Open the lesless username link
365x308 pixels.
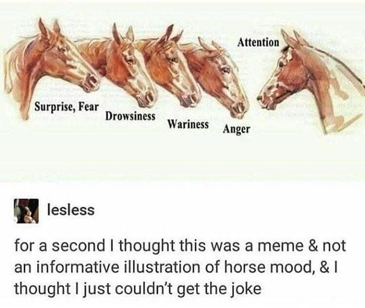coord(71,210)
